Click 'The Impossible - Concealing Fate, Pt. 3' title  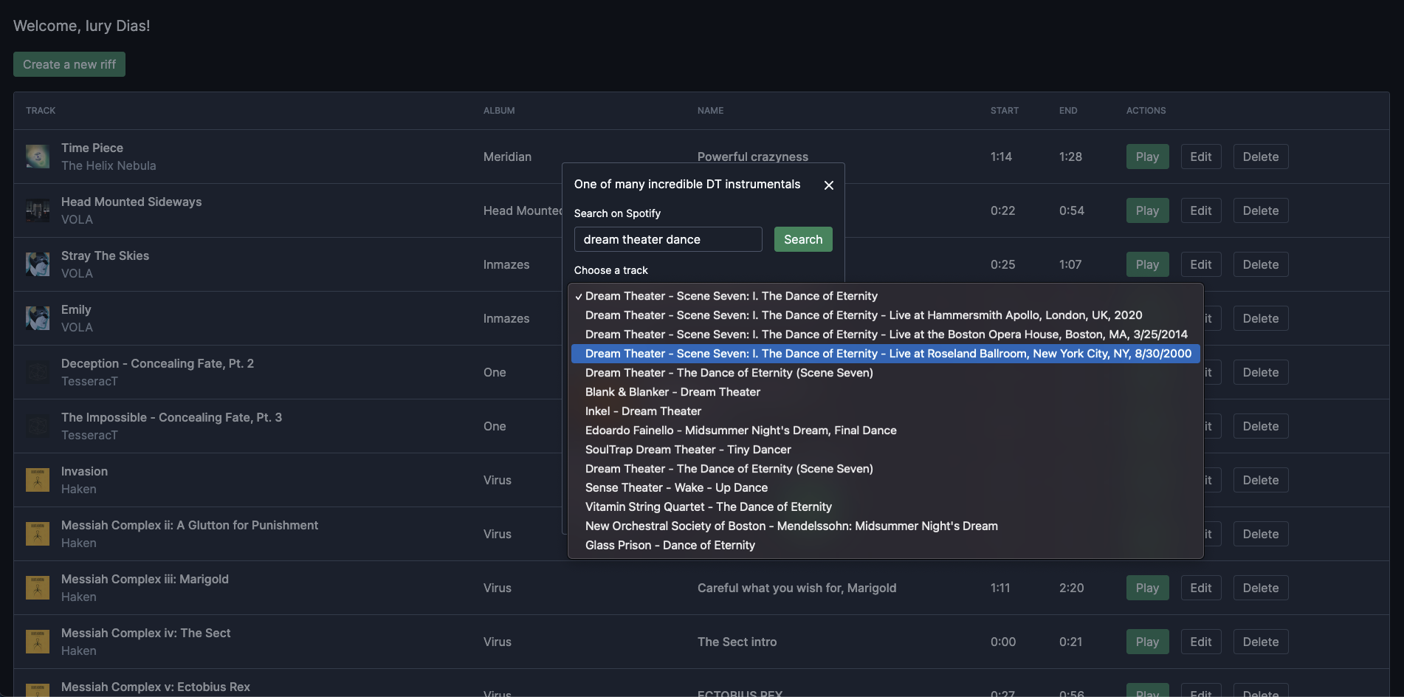point(171,417)
